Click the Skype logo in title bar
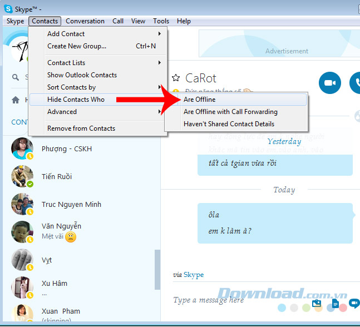Screen dimensions: 360x327 coord(8,9)
